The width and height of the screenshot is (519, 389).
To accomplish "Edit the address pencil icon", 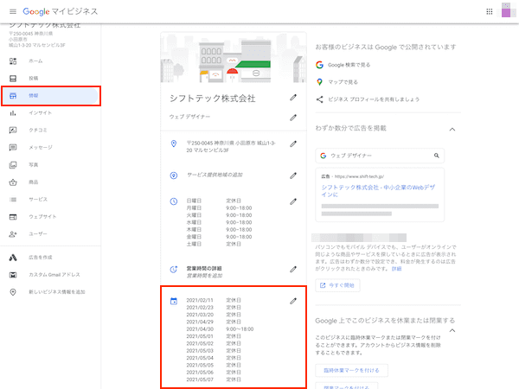I will click(x=293, y=143).
